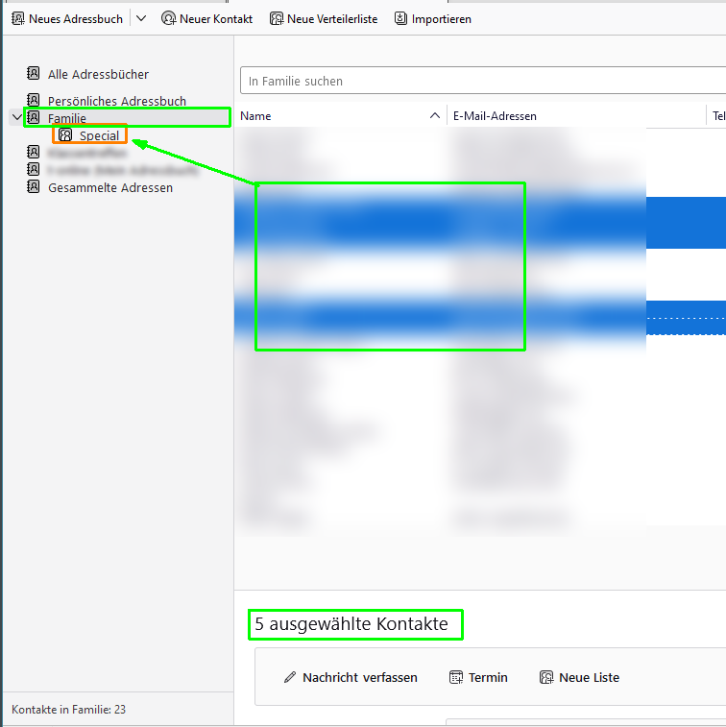Screen dimensions: 726x727
Task: Click the Special mailing list icon
Action: [65, 134]
